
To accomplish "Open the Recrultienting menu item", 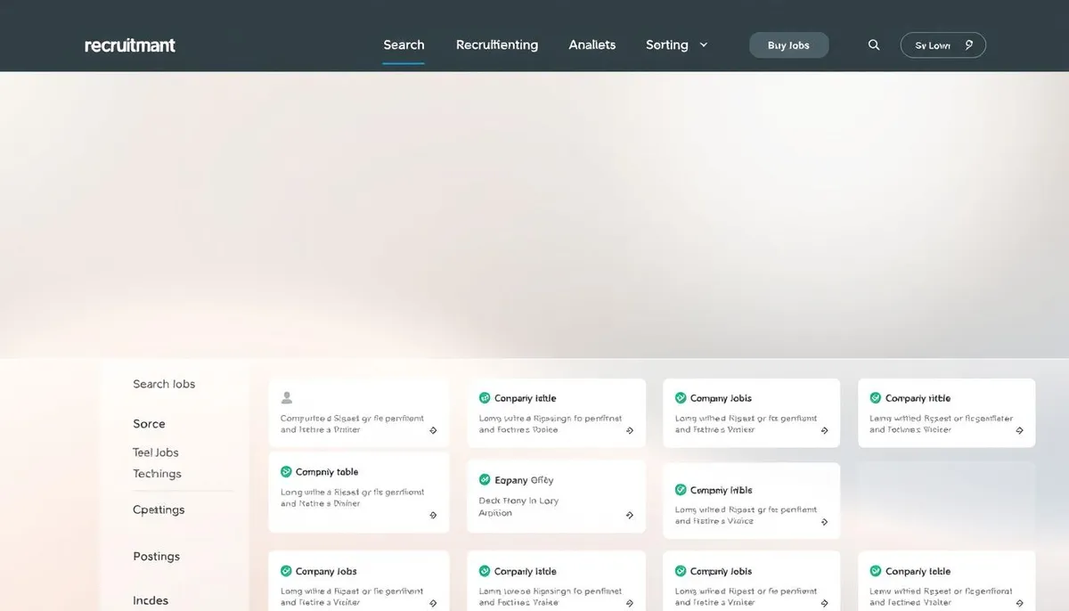I will [x=496, y=45].
